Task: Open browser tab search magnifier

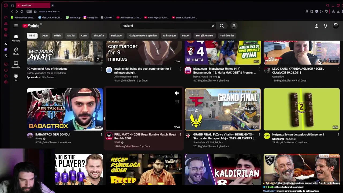Action: (327, 5)
